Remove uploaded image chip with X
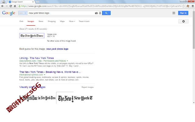The image size is (195, 122). point(25,13)
